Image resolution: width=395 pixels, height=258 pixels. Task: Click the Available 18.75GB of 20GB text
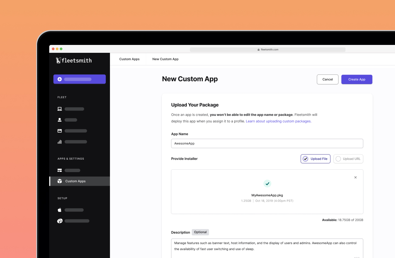(x=342, y=220)
